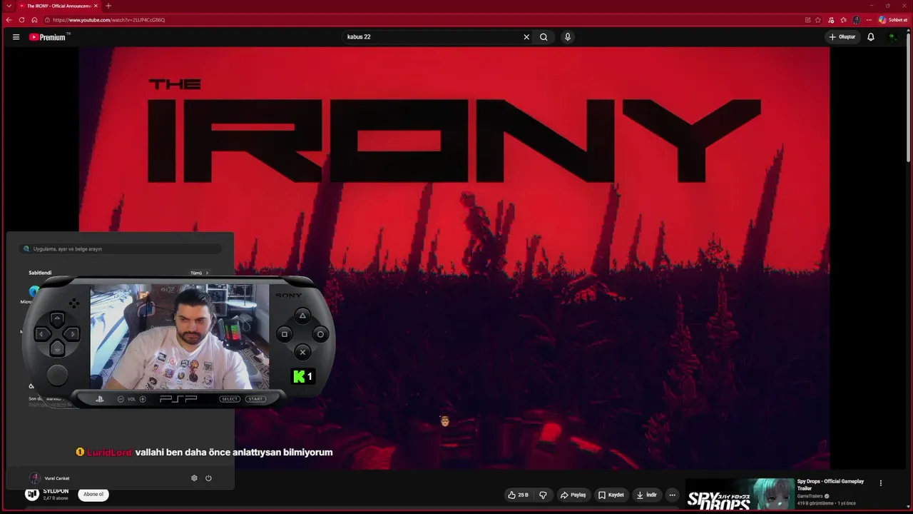Clear the 'kabus 22' search text
This screenshot has height=514, width=913.
coord(526,37)
